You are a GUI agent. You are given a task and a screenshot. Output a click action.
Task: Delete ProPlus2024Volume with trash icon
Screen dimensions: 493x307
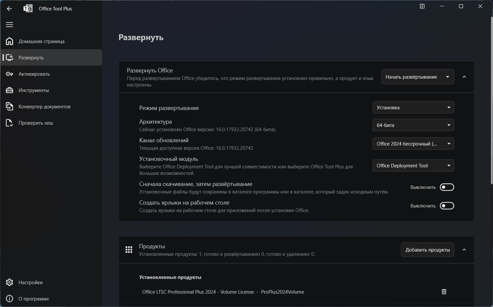coord(444,292)
